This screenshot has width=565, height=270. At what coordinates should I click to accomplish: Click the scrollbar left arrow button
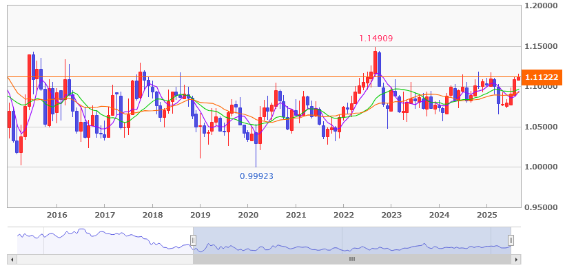(12, 259)
